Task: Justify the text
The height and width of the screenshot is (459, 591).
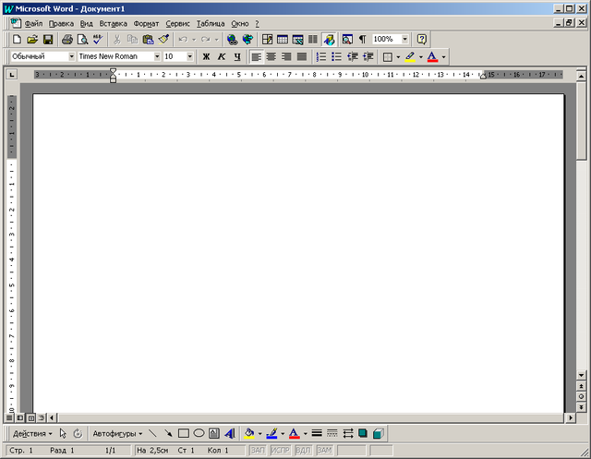Action: coord(302,56)
